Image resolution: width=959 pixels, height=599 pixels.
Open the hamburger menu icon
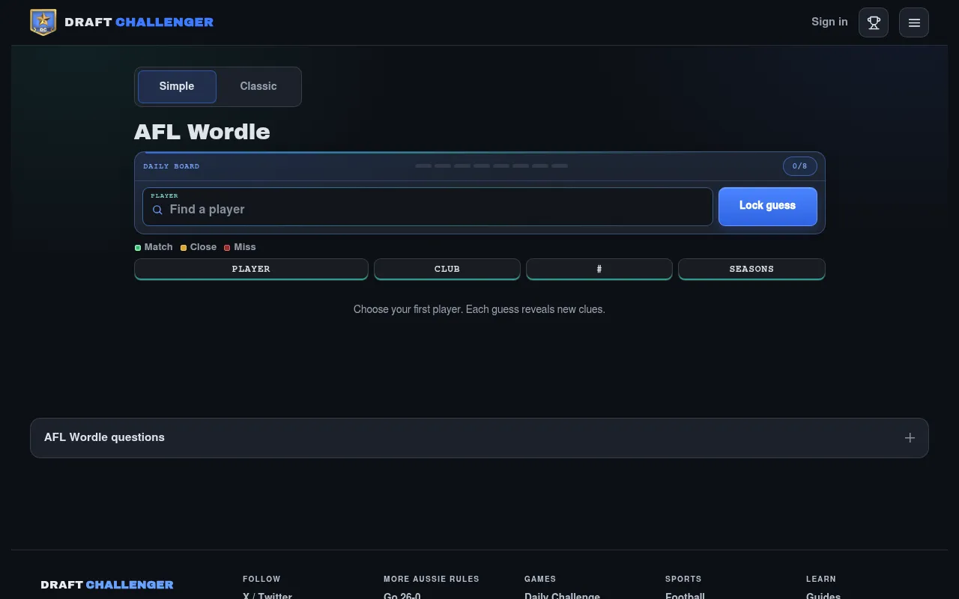pos(914,22)
